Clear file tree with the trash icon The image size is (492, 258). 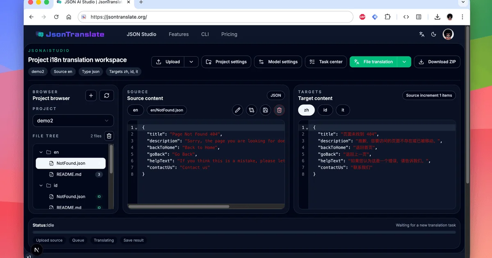point(109,136)
